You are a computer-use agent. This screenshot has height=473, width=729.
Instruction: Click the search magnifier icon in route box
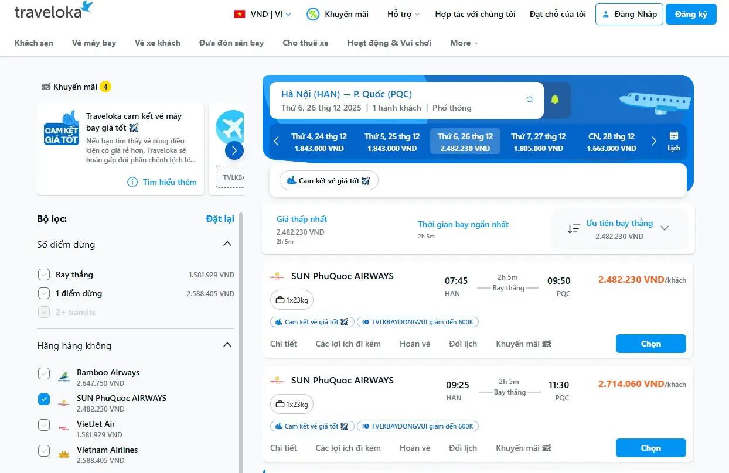[530, 100]
